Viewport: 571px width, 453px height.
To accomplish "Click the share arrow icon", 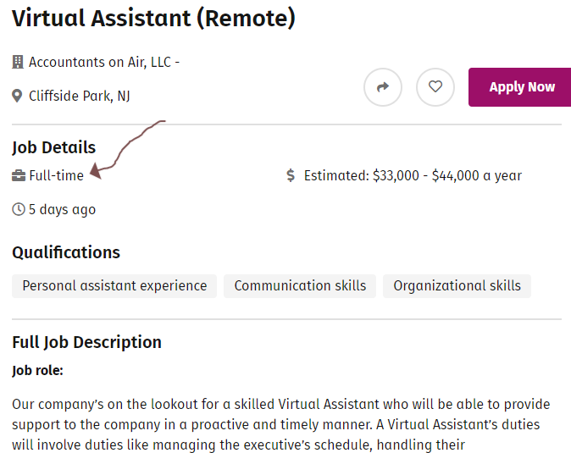I will click(383, 87).
